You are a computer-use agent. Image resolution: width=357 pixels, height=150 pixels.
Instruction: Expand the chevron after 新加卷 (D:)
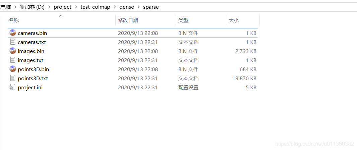point(49,7)
